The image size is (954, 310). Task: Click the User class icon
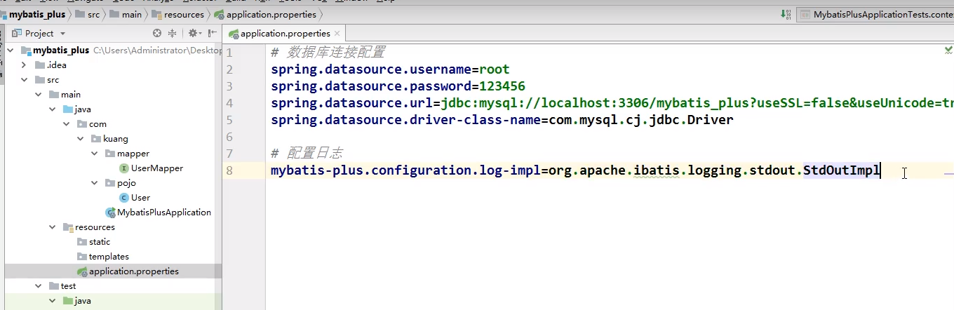[x=124, y=198]
